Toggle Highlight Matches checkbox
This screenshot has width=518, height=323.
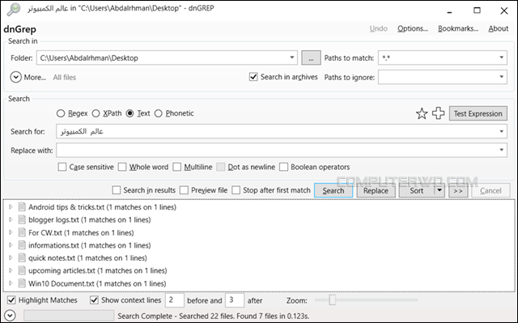[11, 300]
